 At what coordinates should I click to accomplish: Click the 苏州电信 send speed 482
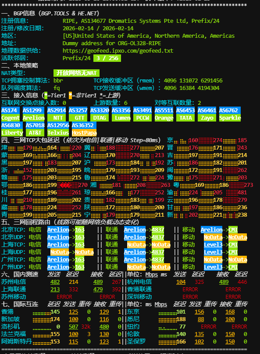55,282
